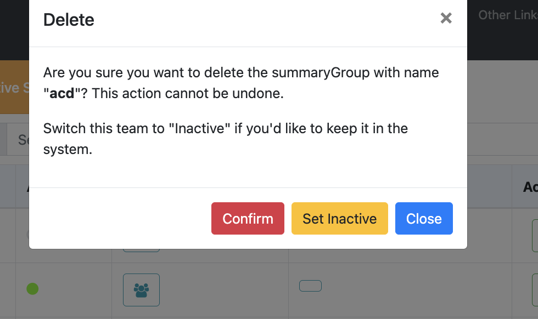Select the bold "acd" group name
Screen dimensions: 538x319
click(61, 93)
